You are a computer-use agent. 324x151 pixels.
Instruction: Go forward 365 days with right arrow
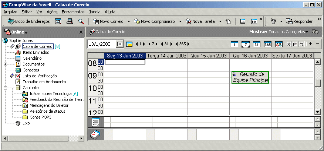point(188,44)
